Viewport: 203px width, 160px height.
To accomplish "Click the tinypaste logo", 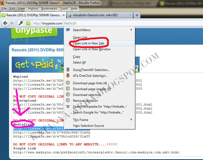I will [x=34, y=32].
